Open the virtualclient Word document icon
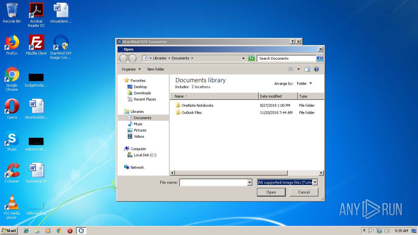 click(x=61, y=13)
